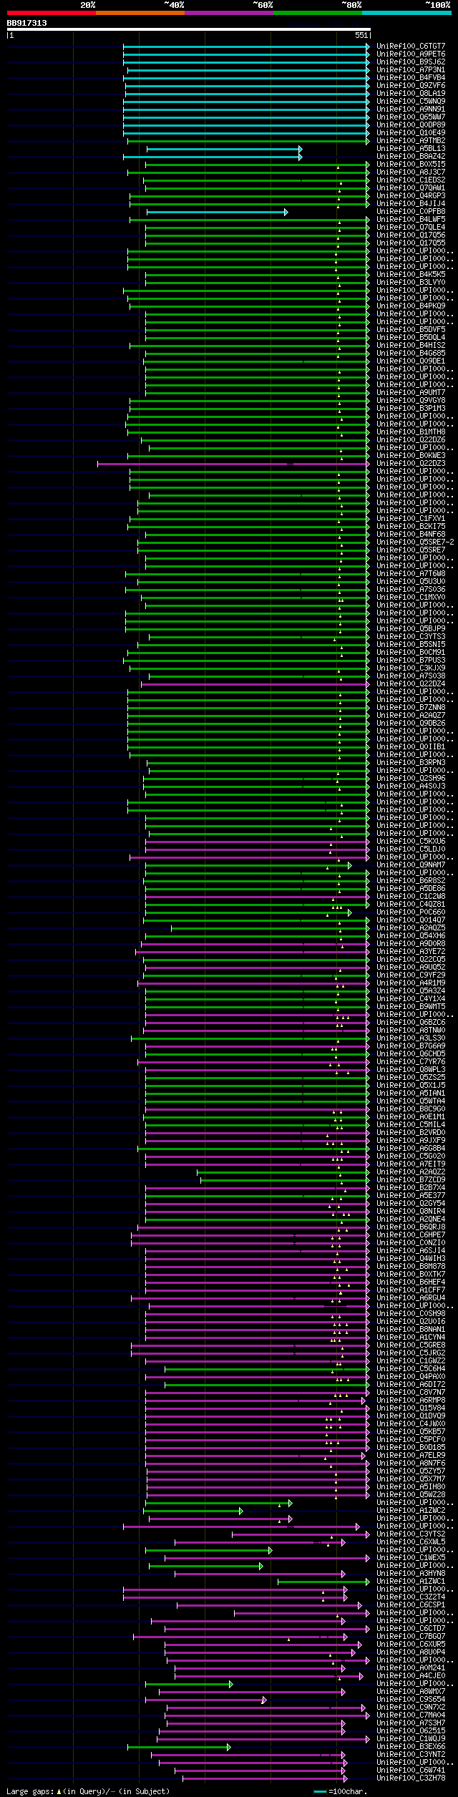Select the UniRef100_B8AZ42 label
This screenshot has height=1797, width=458.
pos(411,157)
